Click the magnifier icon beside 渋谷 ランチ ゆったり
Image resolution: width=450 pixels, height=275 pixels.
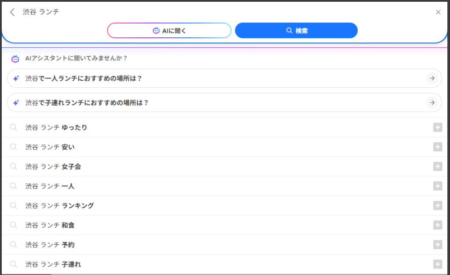pyautogui.click(x=13, y=127)
